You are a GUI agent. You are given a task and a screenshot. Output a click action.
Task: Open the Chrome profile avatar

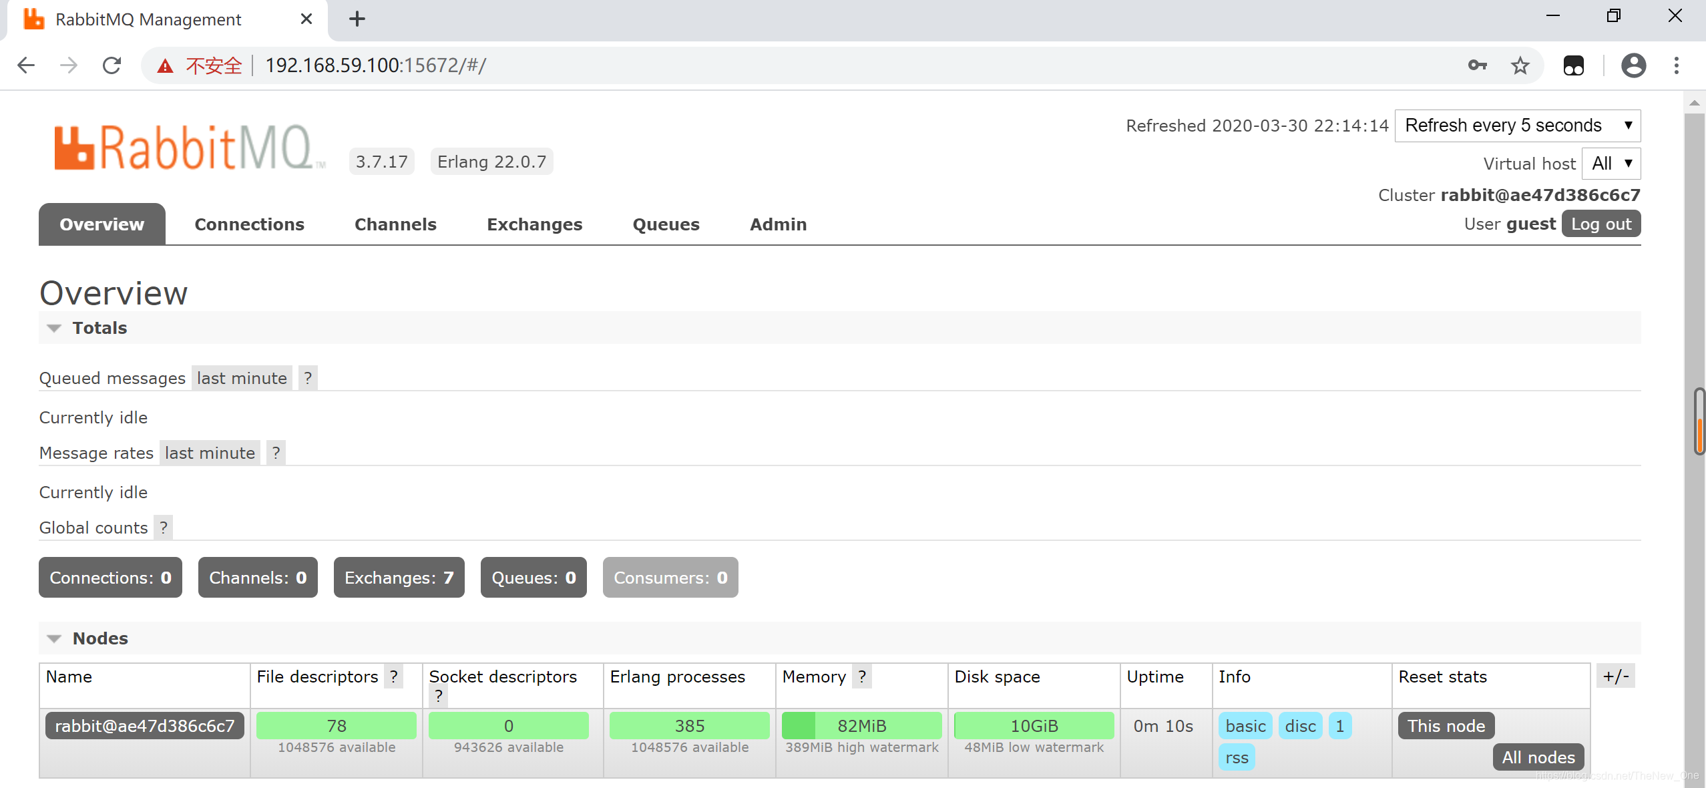pyautogui.click(x=1633, y=65)
